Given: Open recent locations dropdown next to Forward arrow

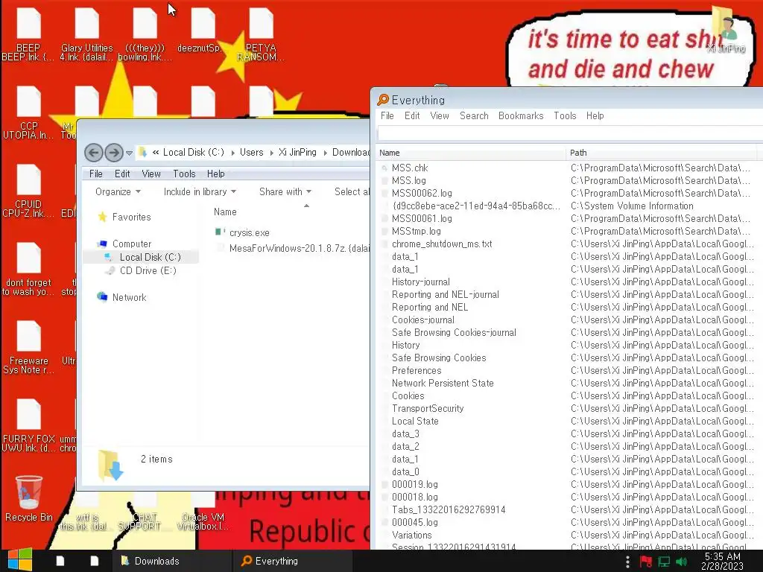Looking at the screenshot, I should pyautogui.click(x=129, y=153).
